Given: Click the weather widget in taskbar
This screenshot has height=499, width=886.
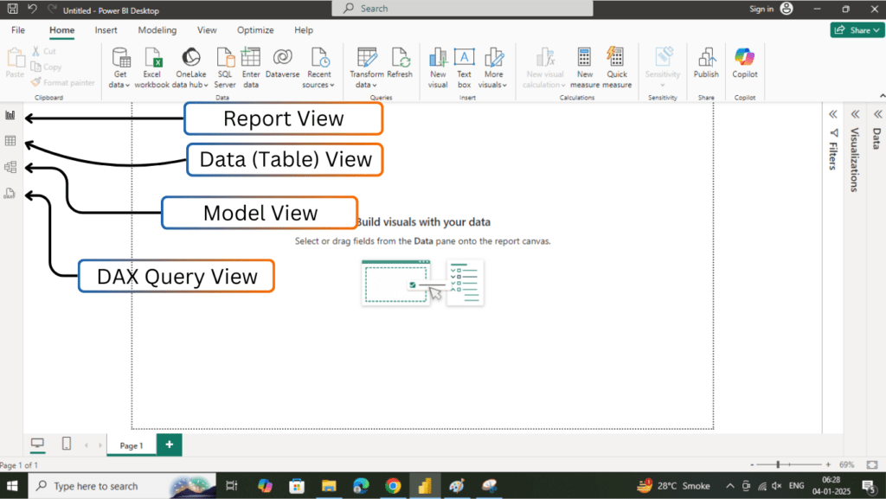Looking at the screenshot, I should pyautogui.click(x=673, y=485).
